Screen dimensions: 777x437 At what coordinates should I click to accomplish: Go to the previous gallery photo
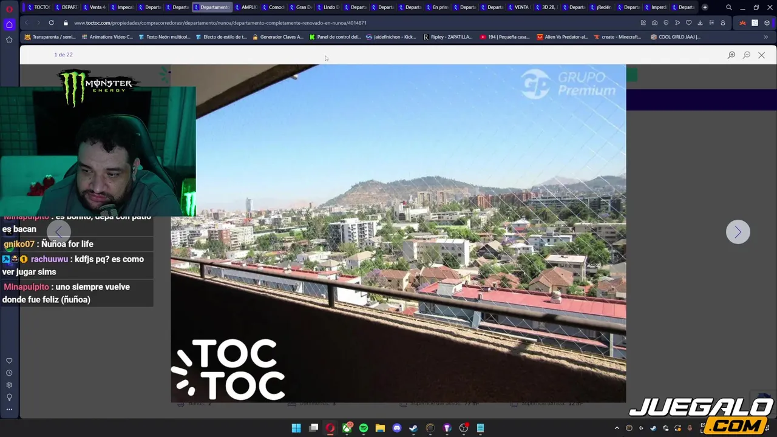pyautogui.click(x=58, y=231)
